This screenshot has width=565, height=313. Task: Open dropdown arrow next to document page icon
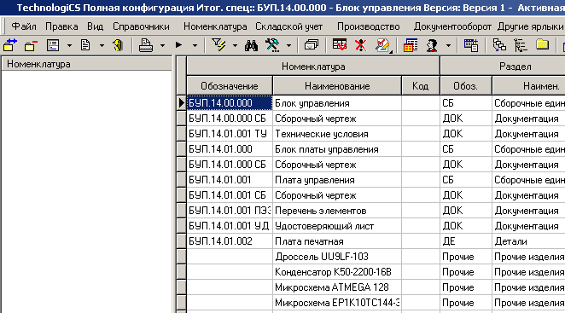point(102,46)
